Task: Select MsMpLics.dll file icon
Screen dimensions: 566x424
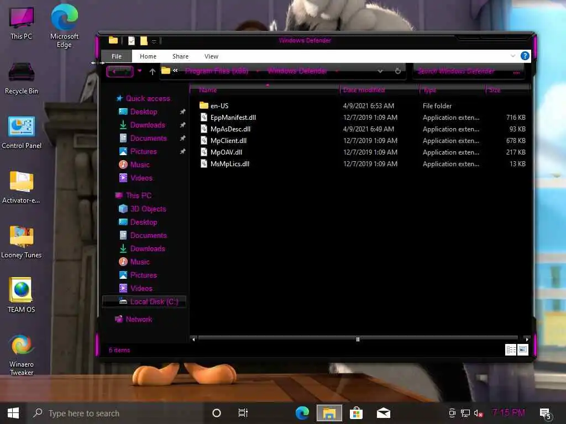Action: [204, 163]
